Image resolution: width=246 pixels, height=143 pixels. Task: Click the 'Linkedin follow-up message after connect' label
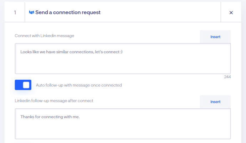click(54, 101)
